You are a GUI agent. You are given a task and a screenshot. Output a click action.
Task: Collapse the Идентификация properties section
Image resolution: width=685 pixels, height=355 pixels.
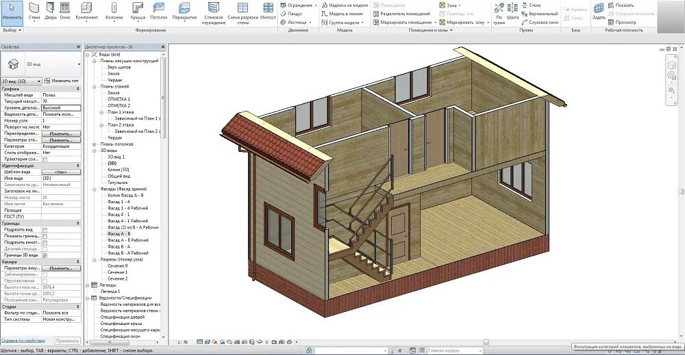tap(78, 166)
